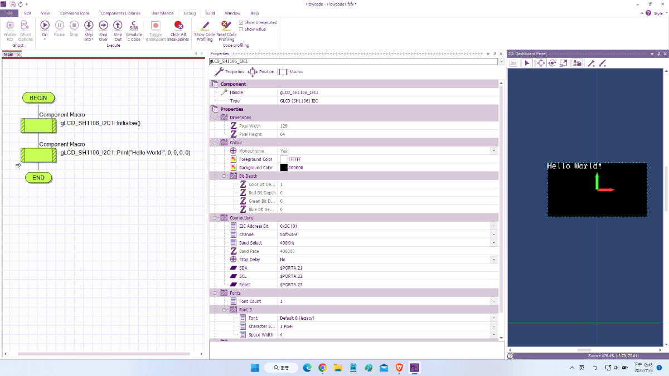Click Position button in Properties panel
Viewport: 669px width, 376px height.
tap(261, 72)
